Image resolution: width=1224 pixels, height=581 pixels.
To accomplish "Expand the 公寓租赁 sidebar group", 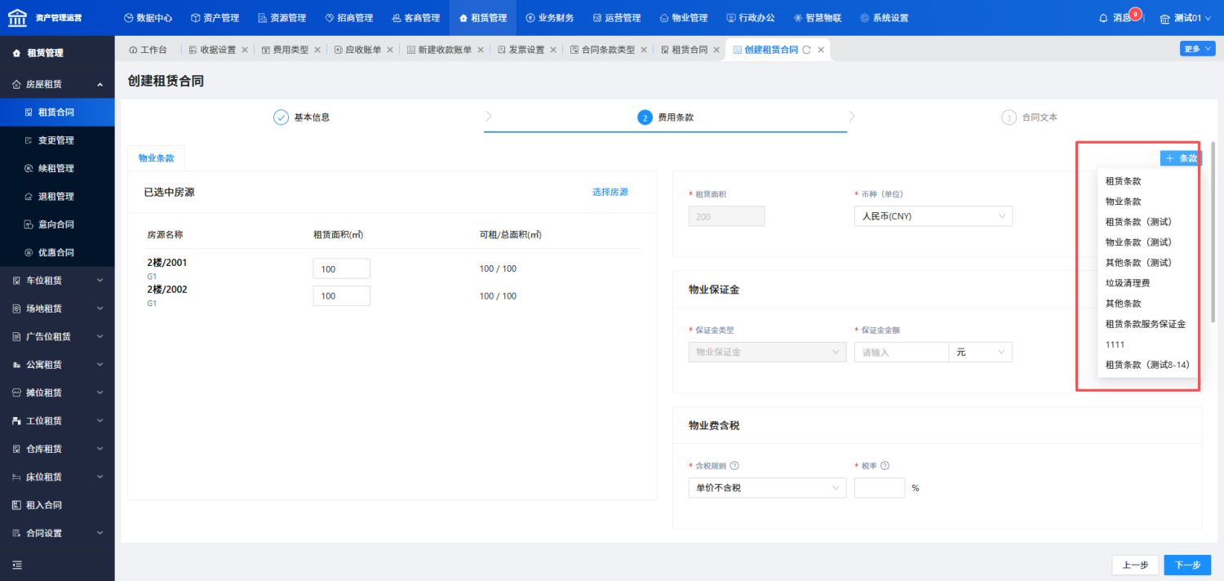I will pos(57,365).
